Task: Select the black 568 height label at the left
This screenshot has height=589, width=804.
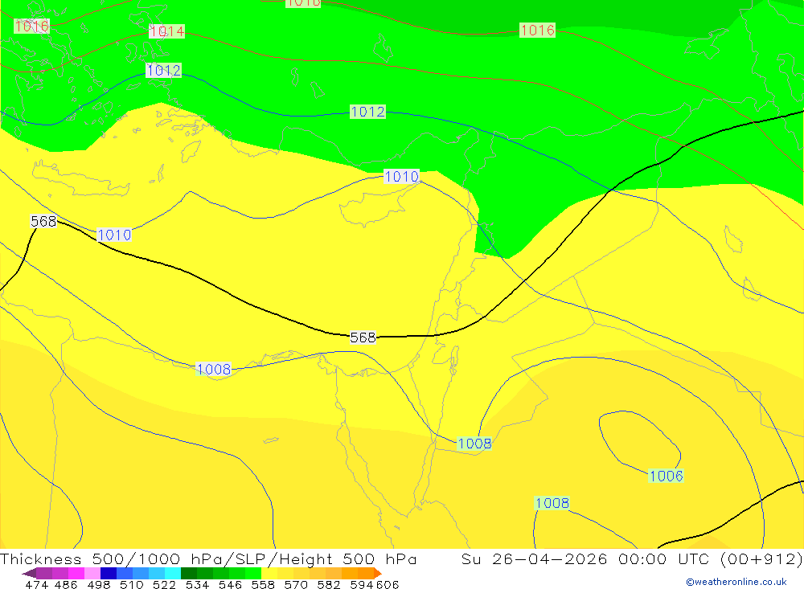Action: [43, 222]
